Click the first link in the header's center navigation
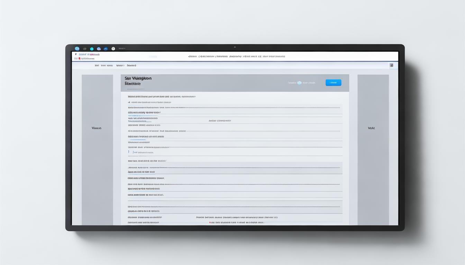 192,56
